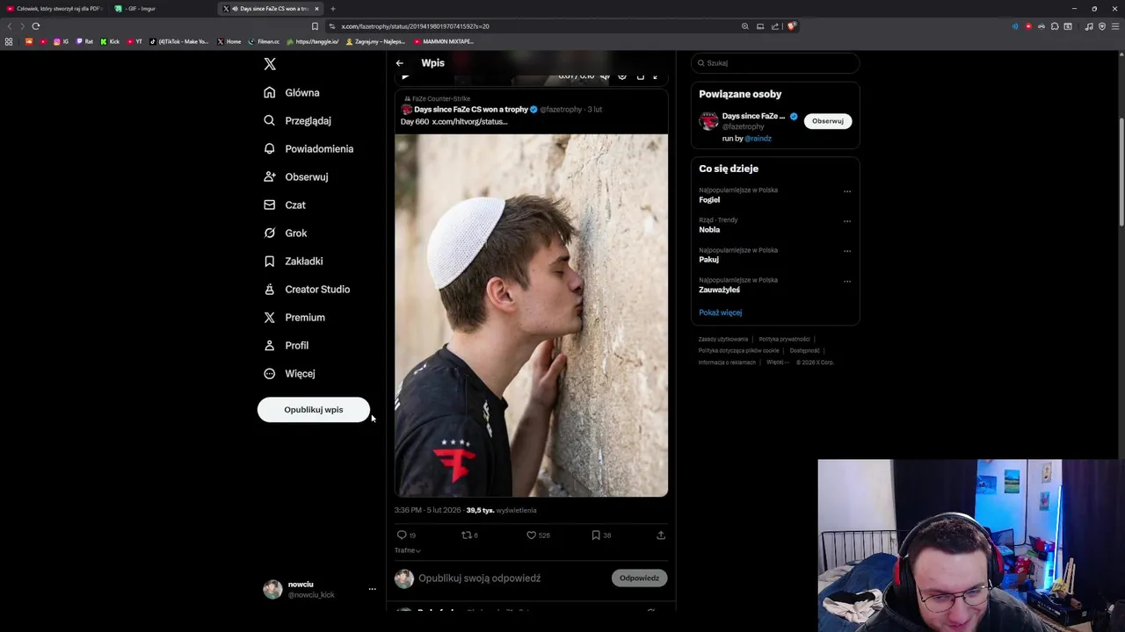1125x632 pixels.
Task: Open the quoted post's kissing-wall image
Action: pyautogui.click(x=531, y=315)
